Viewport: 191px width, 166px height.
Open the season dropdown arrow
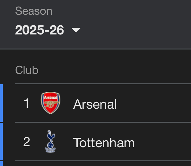(76, 30)
